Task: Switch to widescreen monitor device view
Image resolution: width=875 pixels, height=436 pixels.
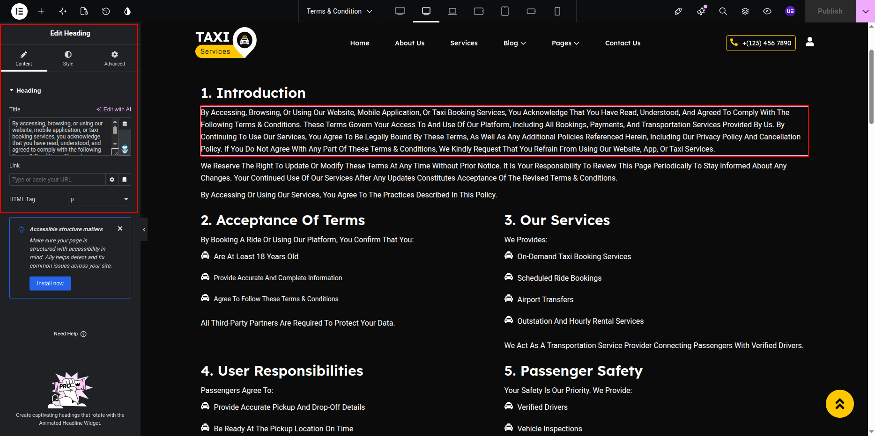Action: coord(400,11)
